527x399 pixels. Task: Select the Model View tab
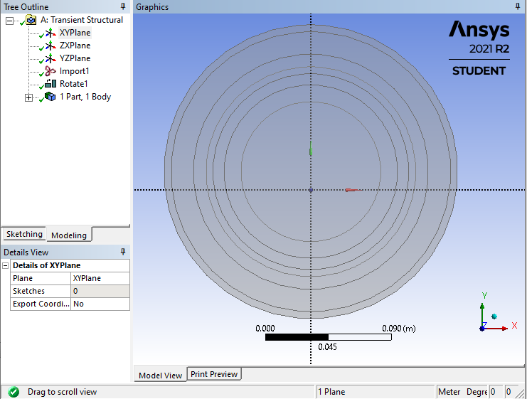click(160, 375)
